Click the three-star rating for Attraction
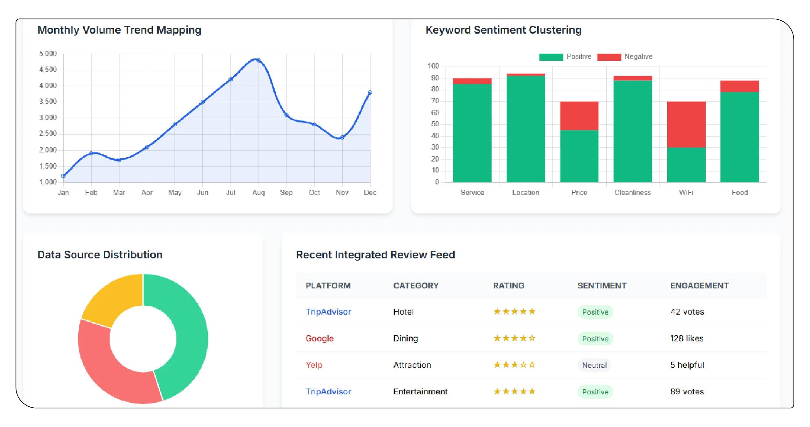The height and width of the screenshot is (427, 810). 514,365
